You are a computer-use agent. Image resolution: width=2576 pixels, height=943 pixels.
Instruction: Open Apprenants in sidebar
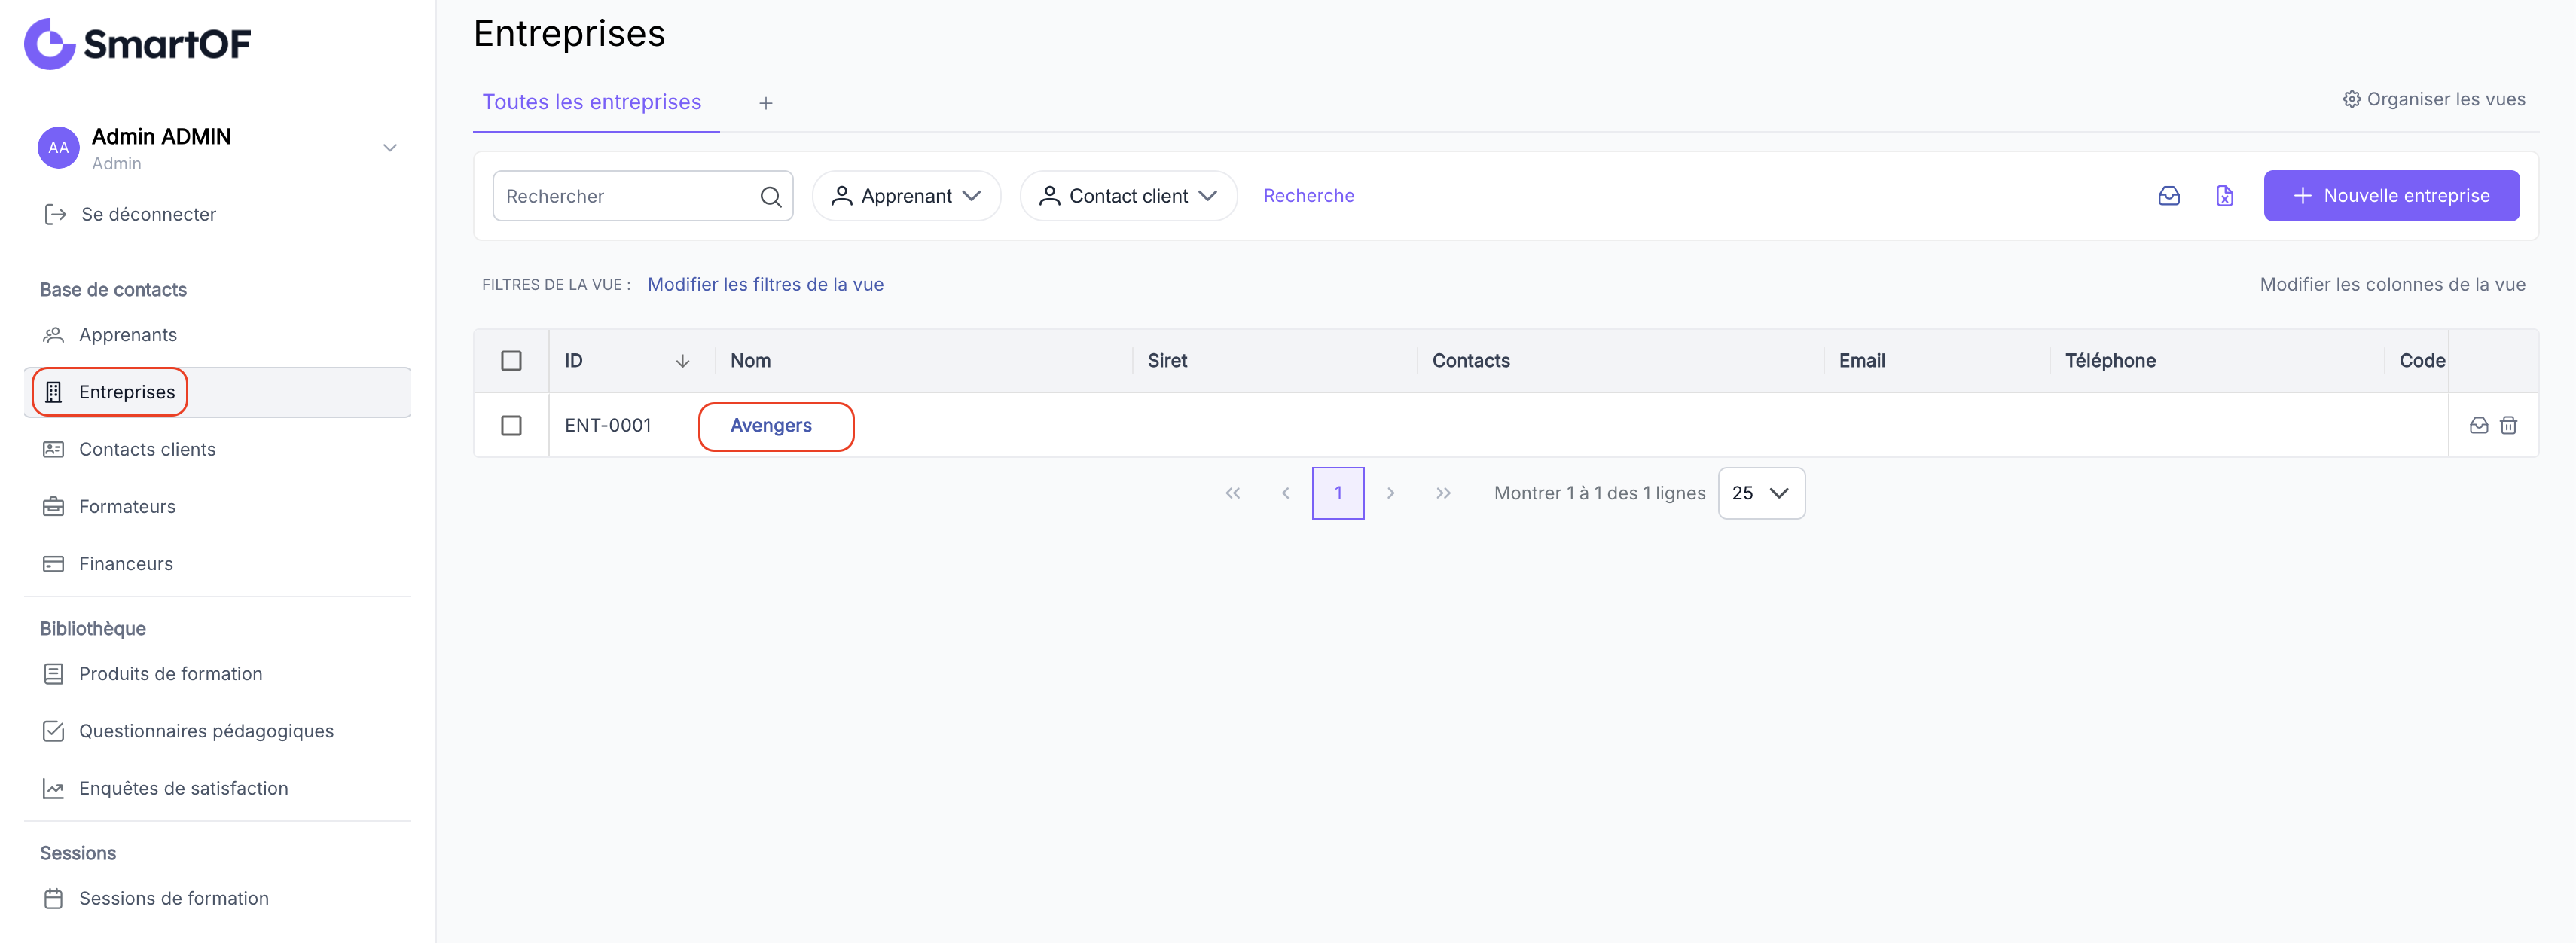(x=217, y=335)
